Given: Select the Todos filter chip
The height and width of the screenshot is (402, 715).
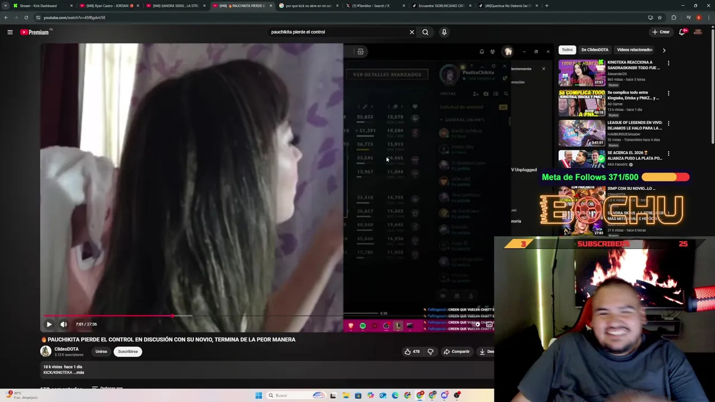Looking at the screenshot, I should pyautogui.click(x=567, y=50).
